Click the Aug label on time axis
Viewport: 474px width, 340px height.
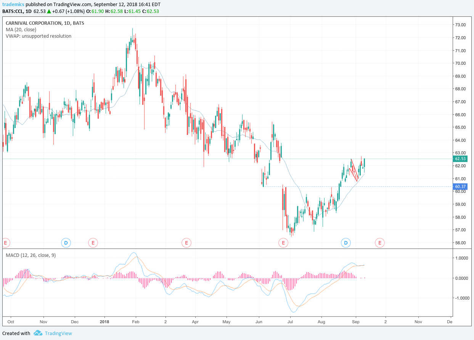click(x=321, y=322)
